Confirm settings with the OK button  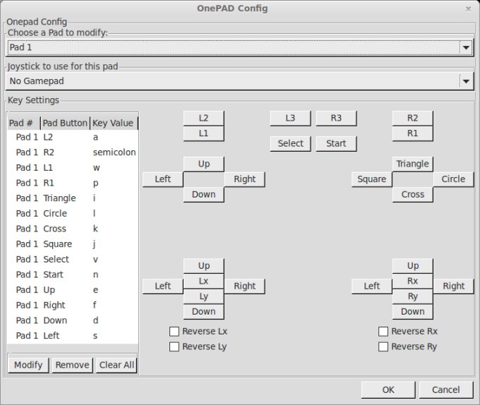(388, 389)
